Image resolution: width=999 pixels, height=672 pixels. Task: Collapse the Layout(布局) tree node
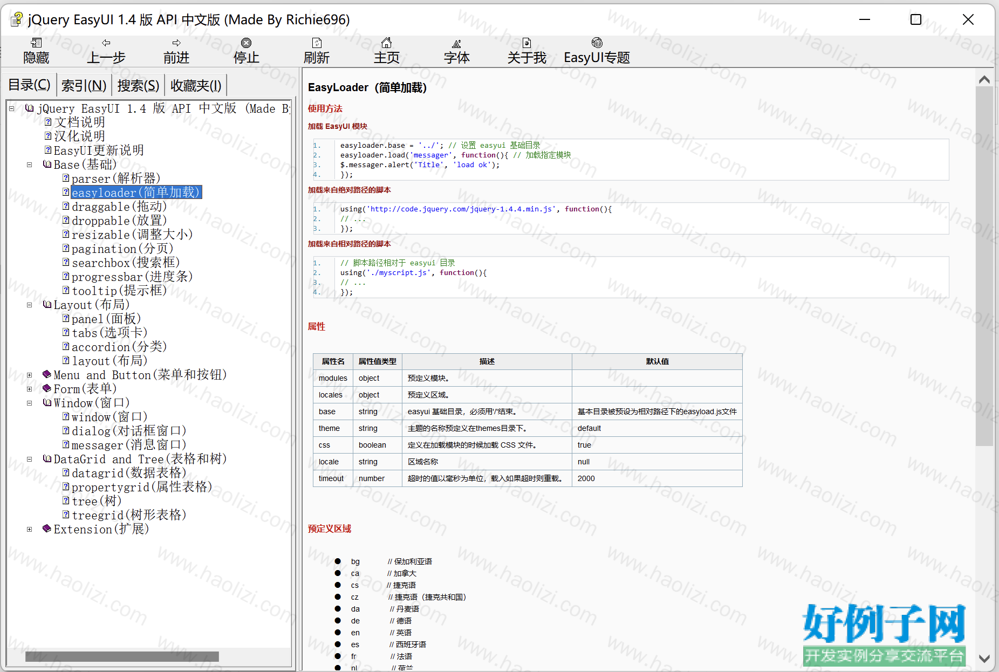tap(30, 305)
